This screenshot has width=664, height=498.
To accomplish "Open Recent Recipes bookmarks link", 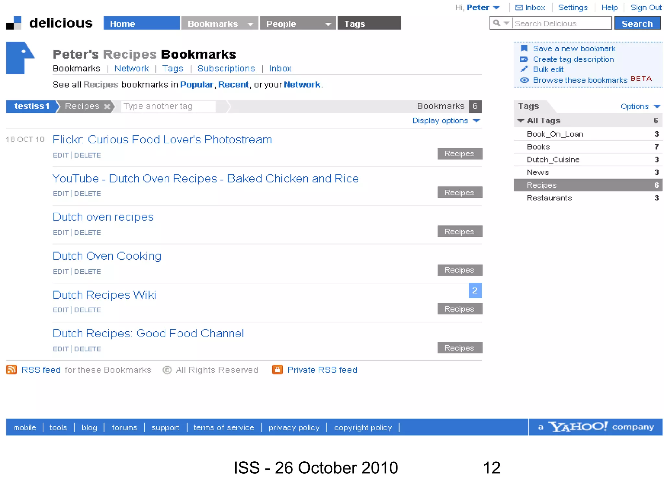I will pyautogui.click(x=233, y=85).
